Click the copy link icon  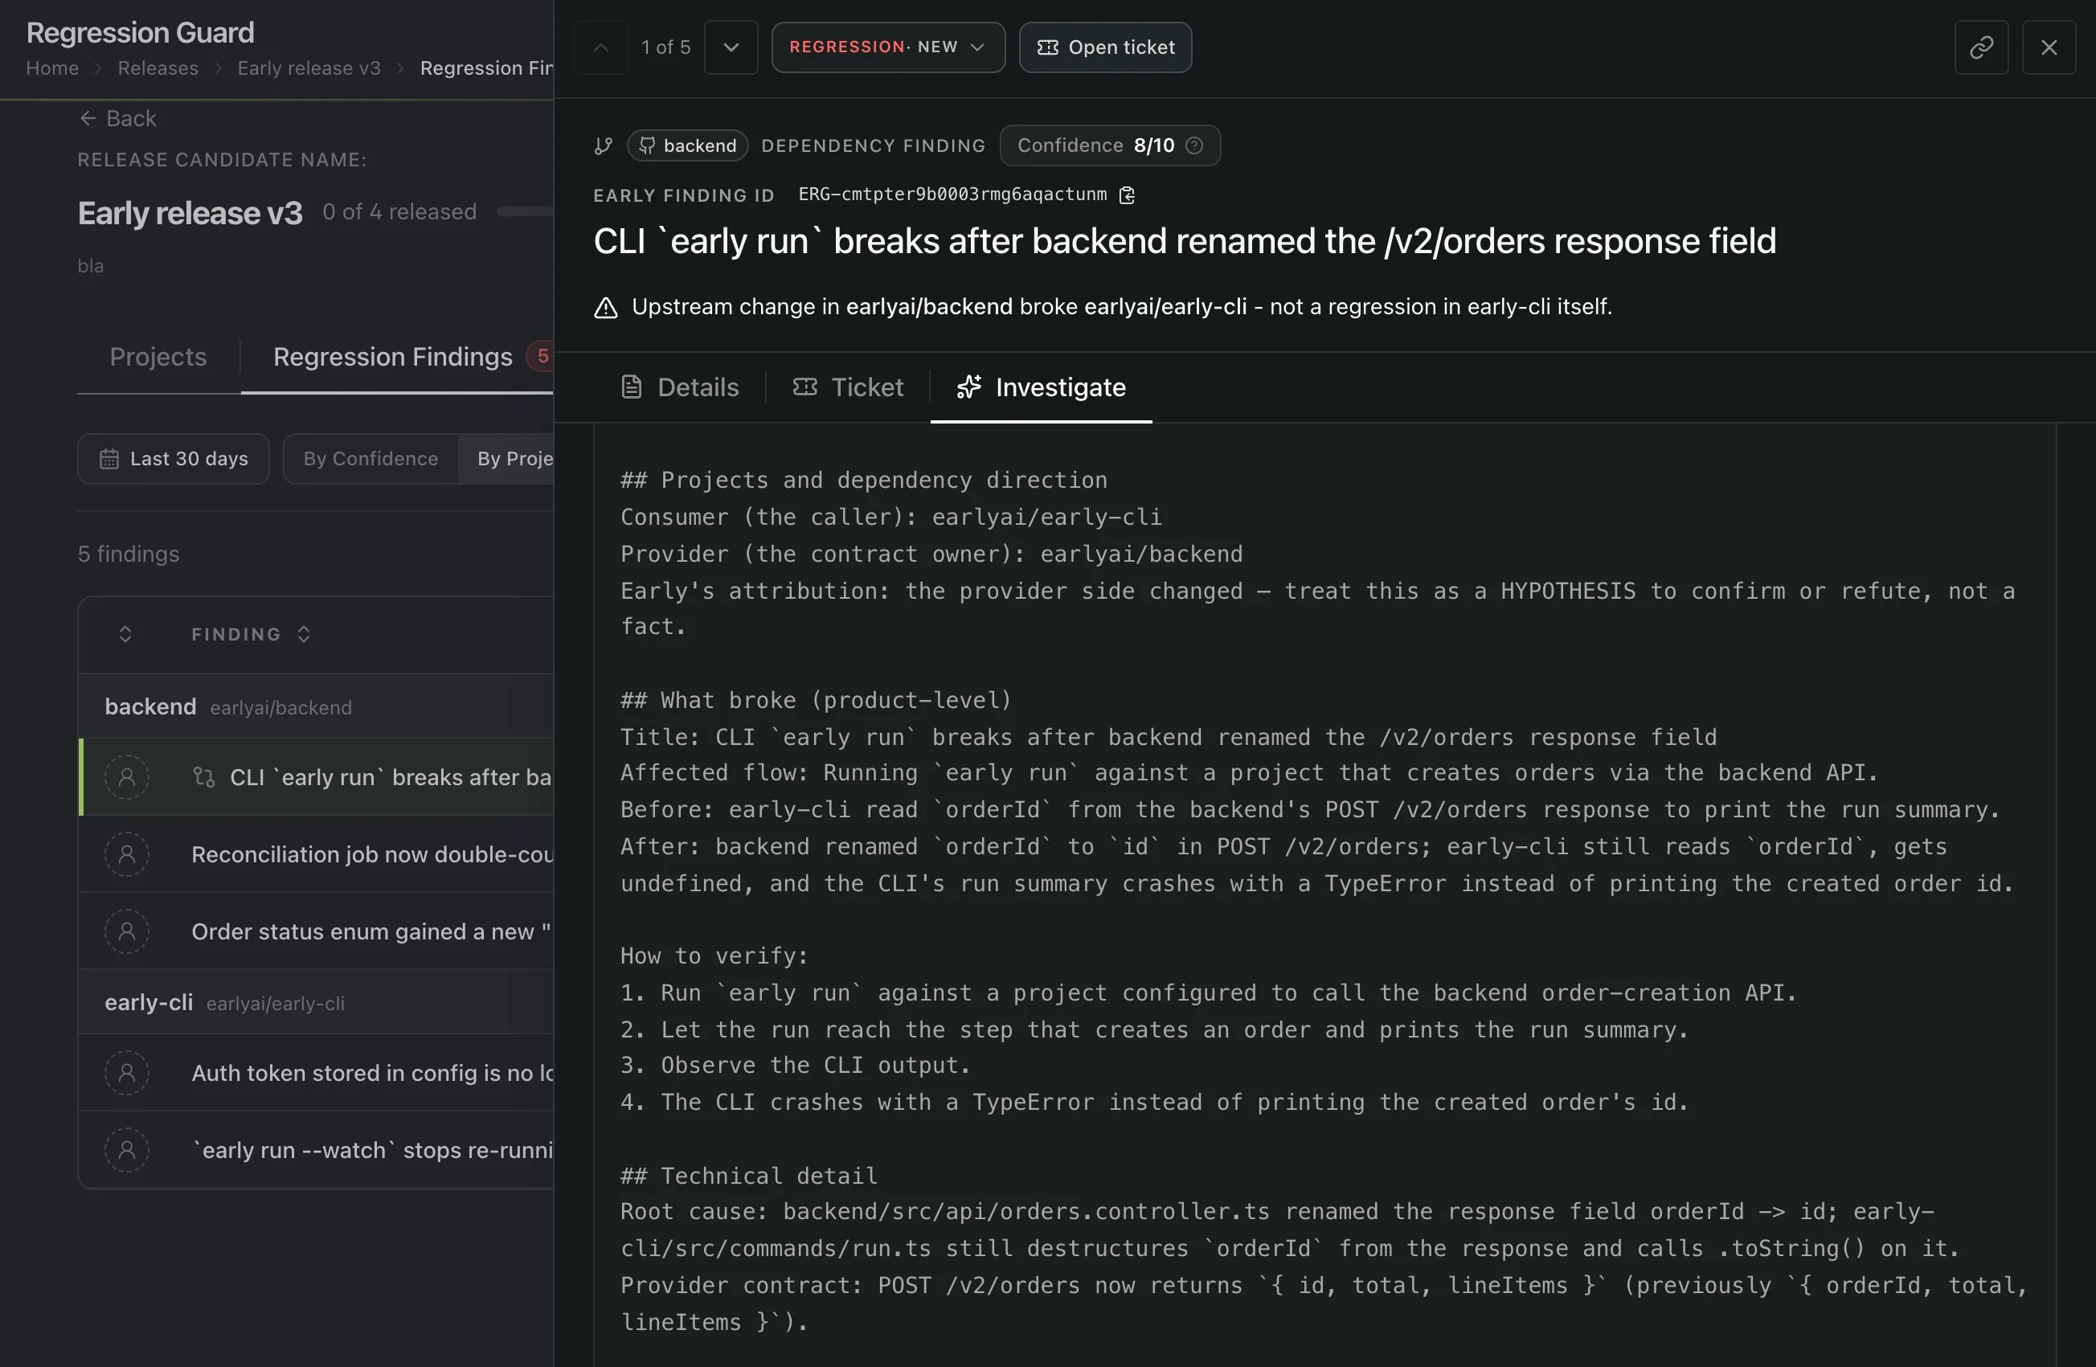pyautogui.click(x=1980, y=47)
